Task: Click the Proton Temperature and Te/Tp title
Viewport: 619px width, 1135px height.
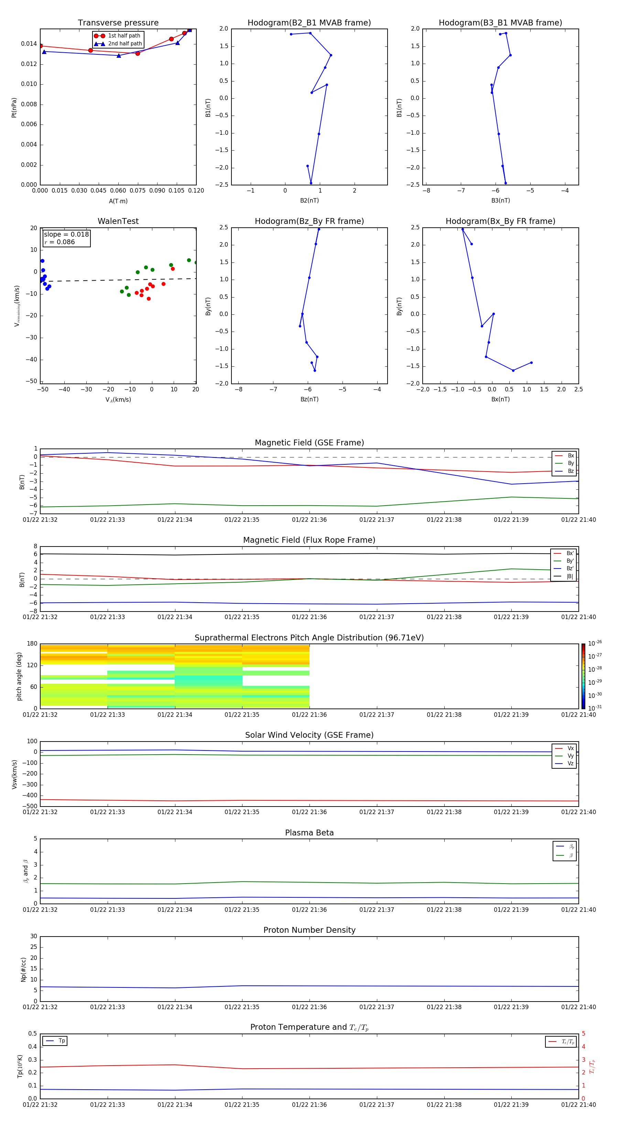Action: coord(309,1027)
